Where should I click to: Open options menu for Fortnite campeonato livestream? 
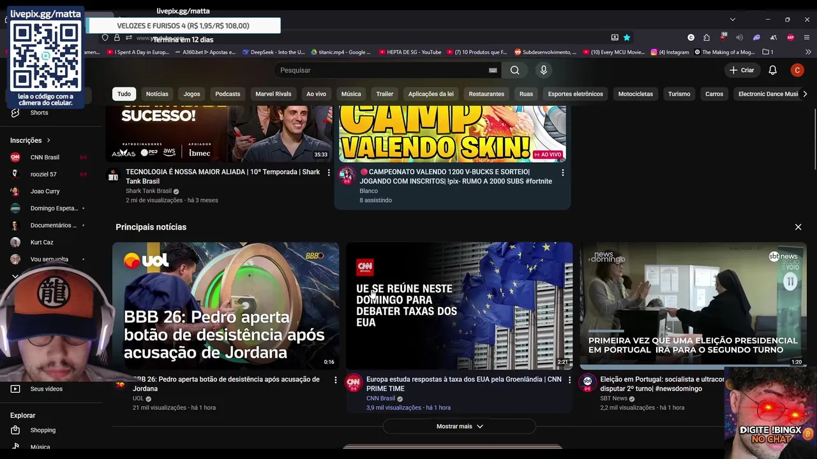(x=562, y=173)
